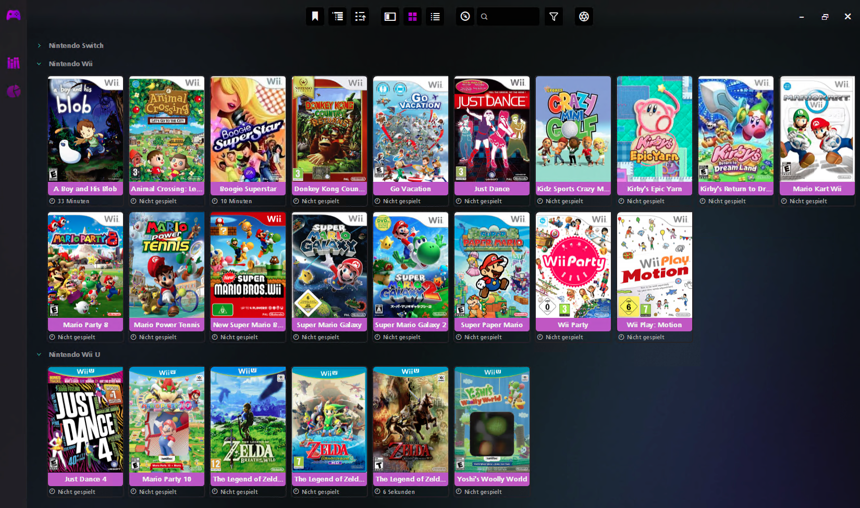This screenshot has height=508, width=860.
Task: Click the '6 Sekunden' playtime under Zelda
Action: tap(399, 492)
